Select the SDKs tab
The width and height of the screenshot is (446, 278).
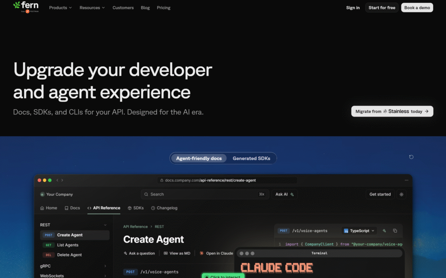[x=136, y=208]
